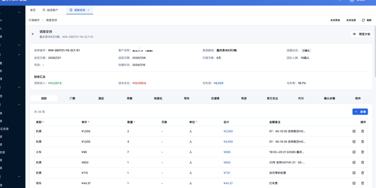Select the 调度安排 tab
Screen dimensions: 376x188
pyautogui.click(x=79, y=10)
